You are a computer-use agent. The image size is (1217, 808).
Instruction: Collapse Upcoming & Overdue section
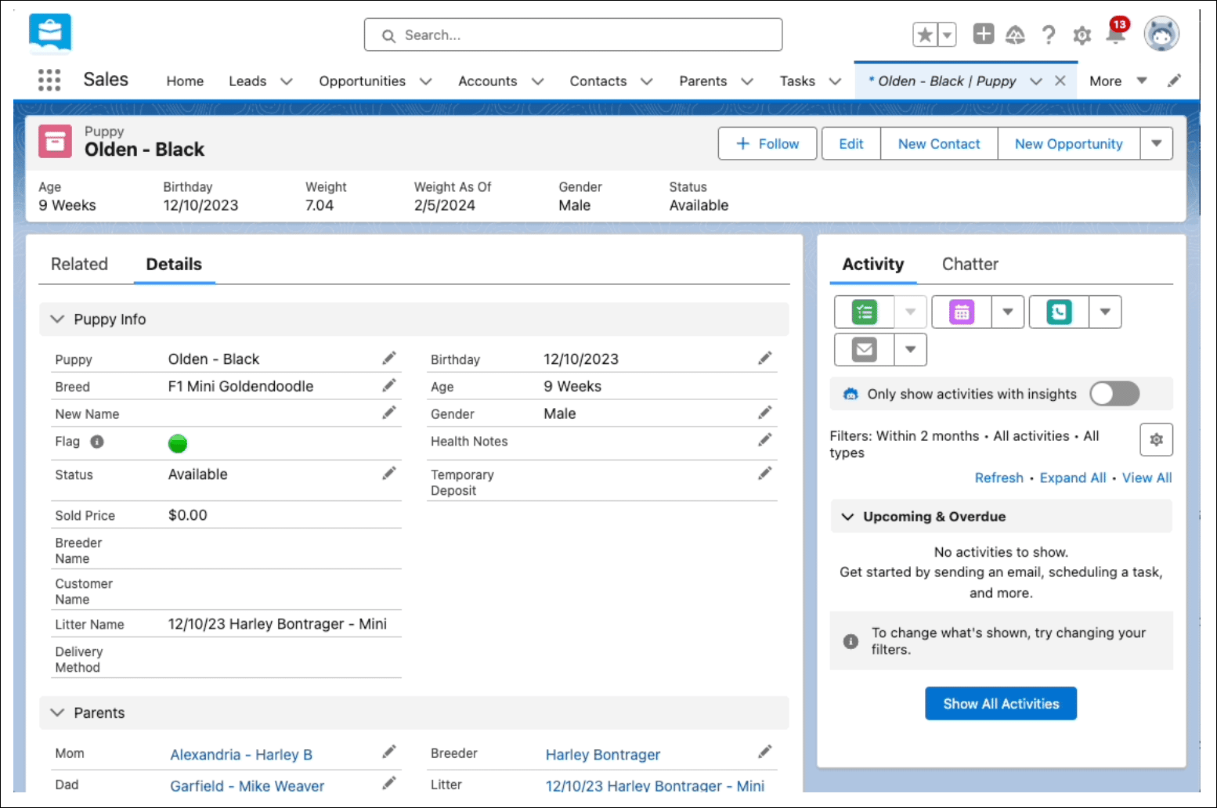pyautogui.click(x=847, y=516)
